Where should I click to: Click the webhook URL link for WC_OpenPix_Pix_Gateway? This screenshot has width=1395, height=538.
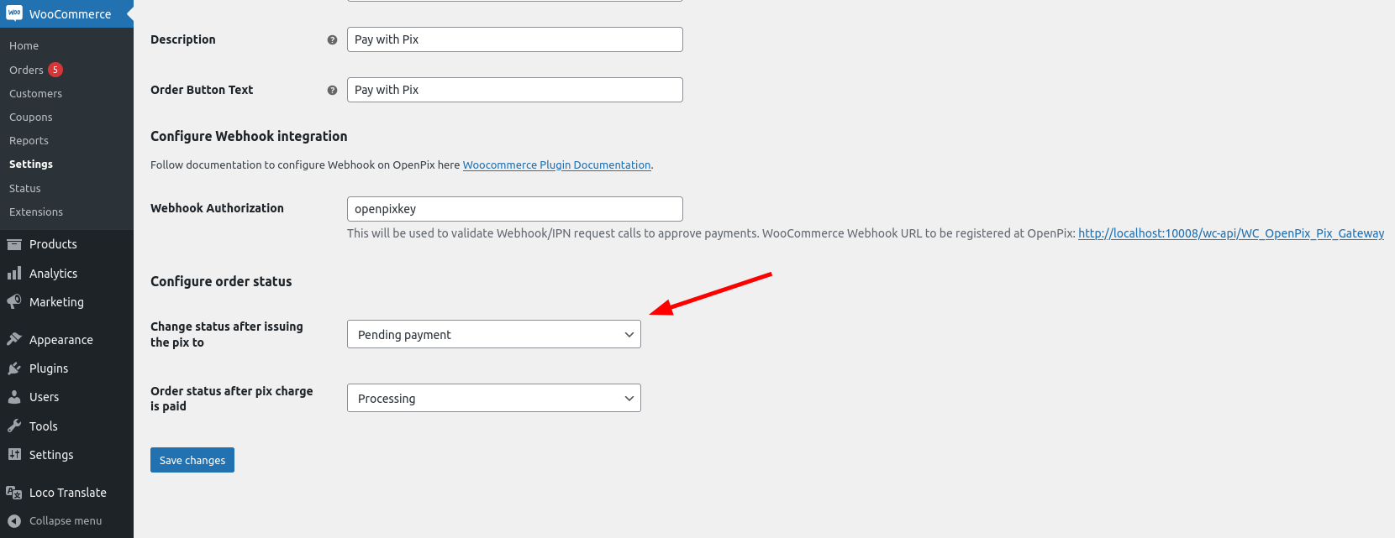(x=1230, y=233)
